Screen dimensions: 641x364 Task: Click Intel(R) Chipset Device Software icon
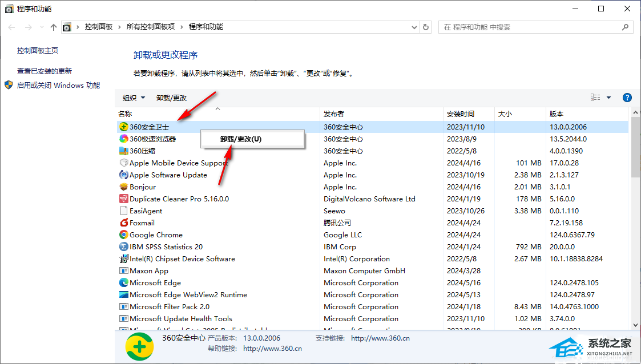(x=123, y=258)
